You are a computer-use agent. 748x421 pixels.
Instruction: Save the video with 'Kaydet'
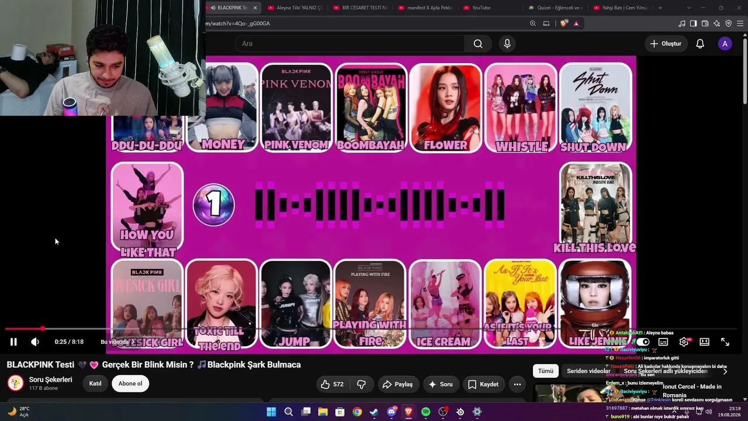[x=483, y=384]
